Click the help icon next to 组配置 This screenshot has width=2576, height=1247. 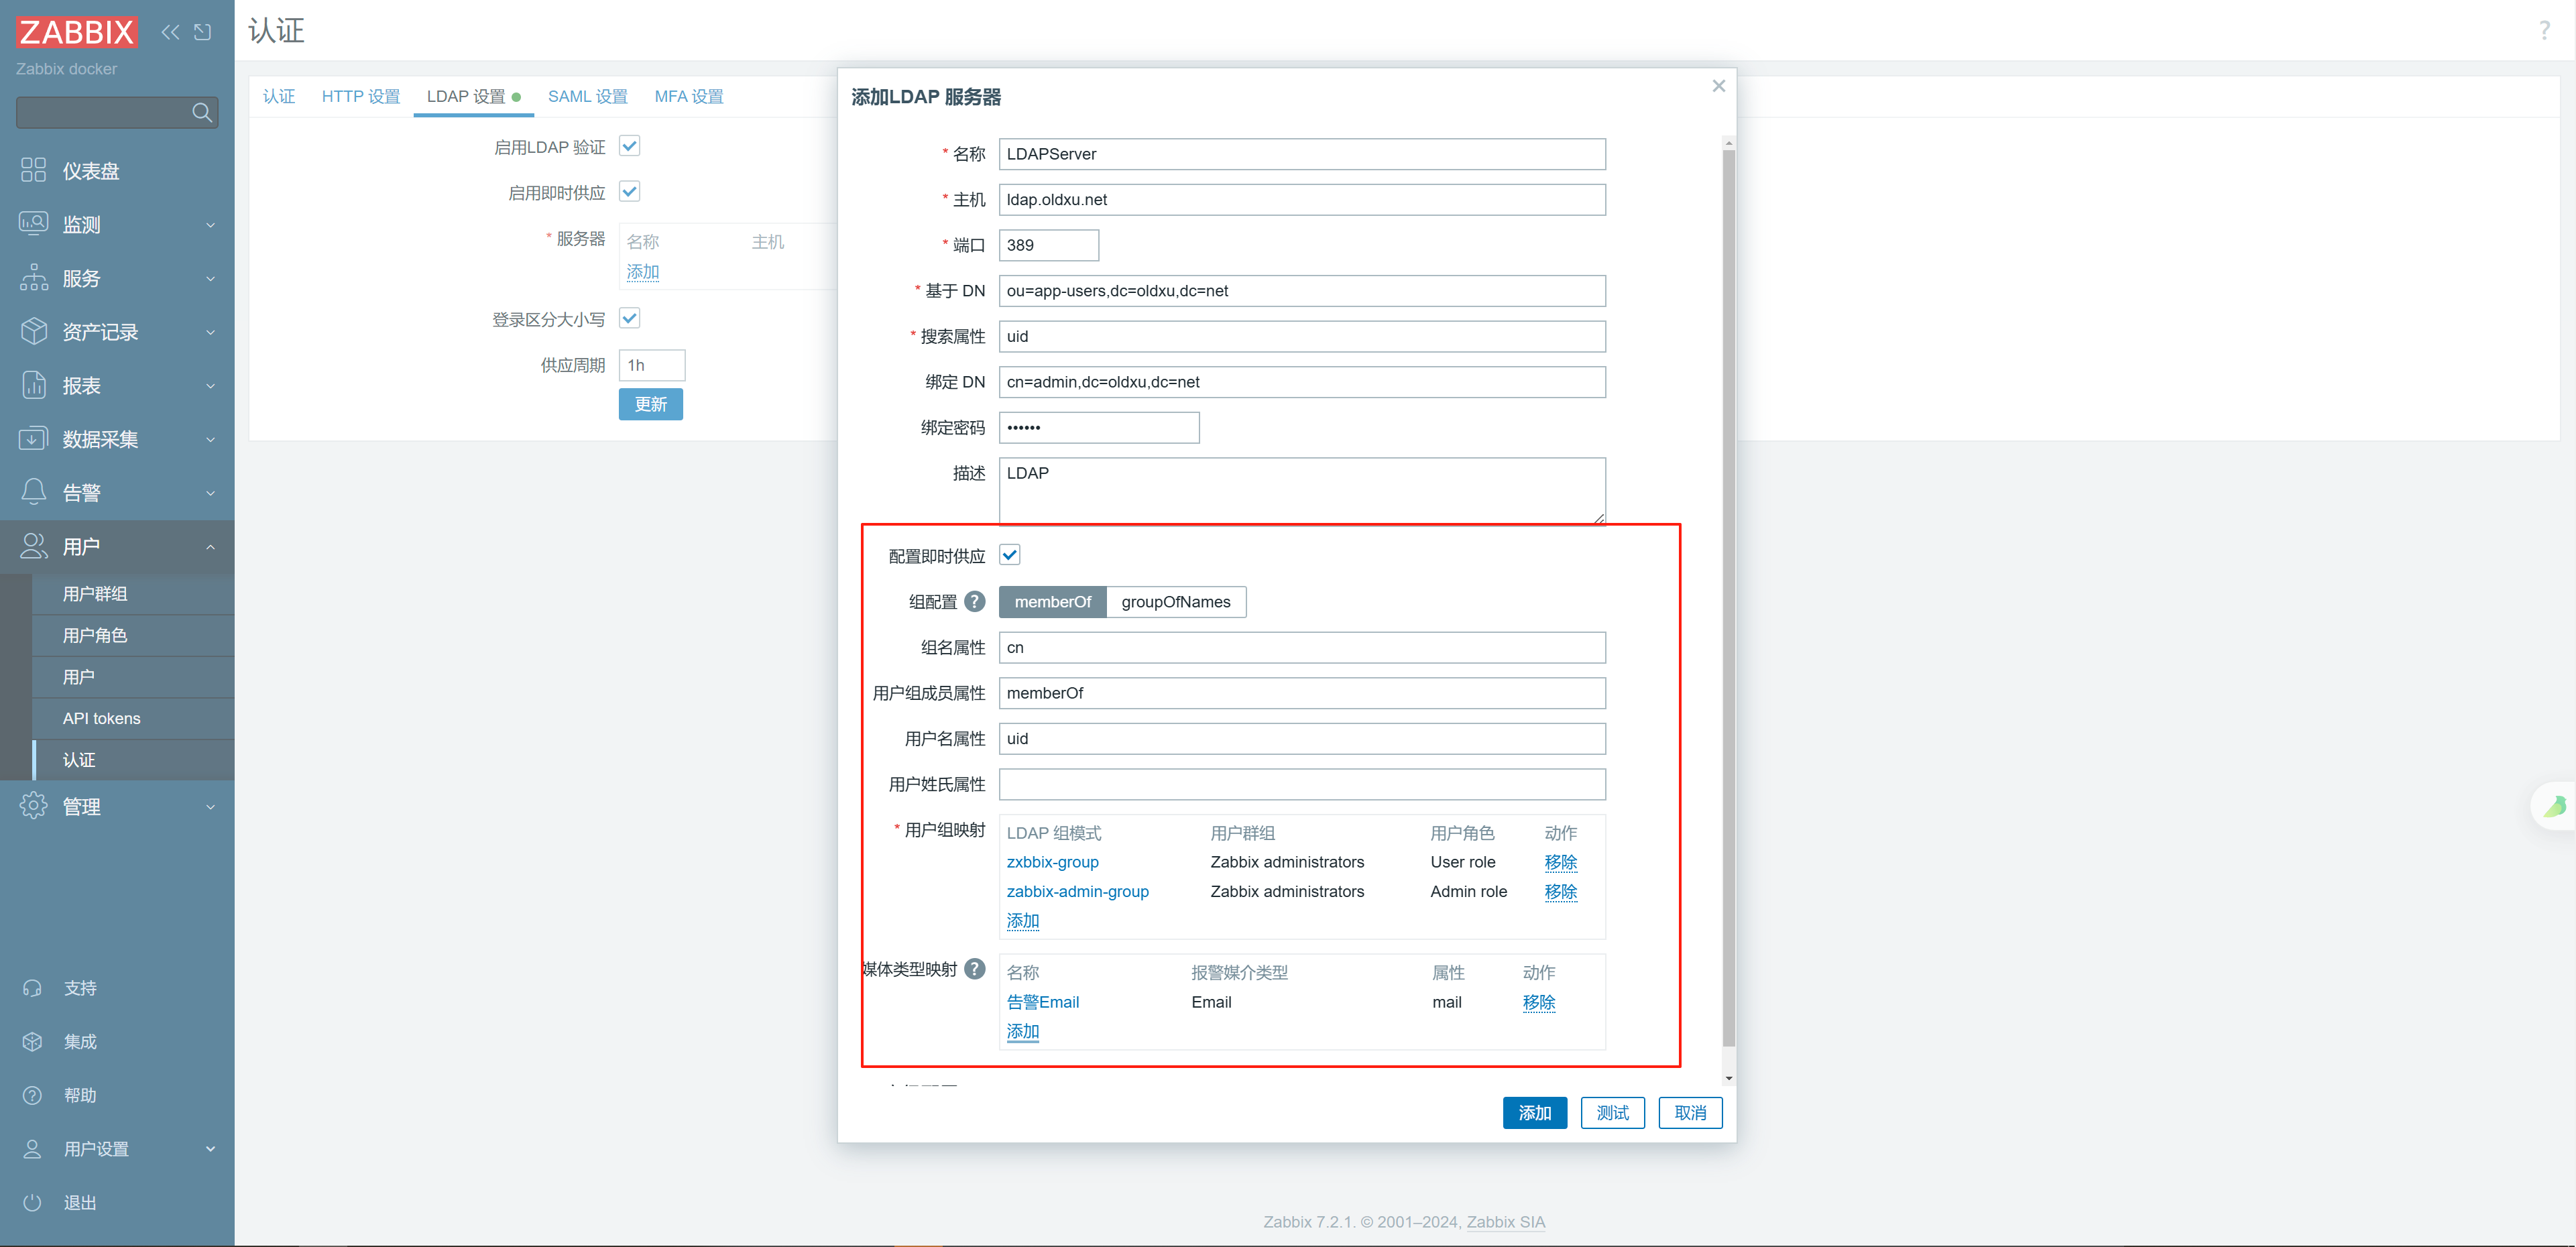pos(975,601)
